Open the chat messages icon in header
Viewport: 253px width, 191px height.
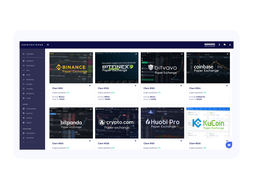tap(225, 45)
